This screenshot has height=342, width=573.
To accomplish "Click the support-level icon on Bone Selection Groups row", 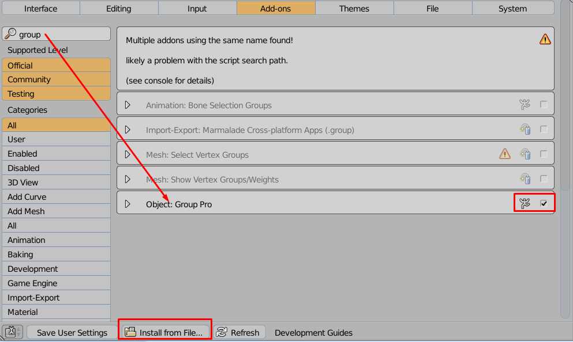I will point(525,105).
